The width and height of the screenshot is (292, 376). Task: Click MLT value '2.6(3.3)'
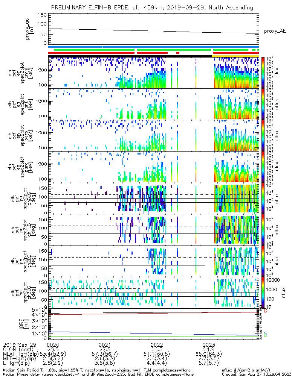coord(105,358)
